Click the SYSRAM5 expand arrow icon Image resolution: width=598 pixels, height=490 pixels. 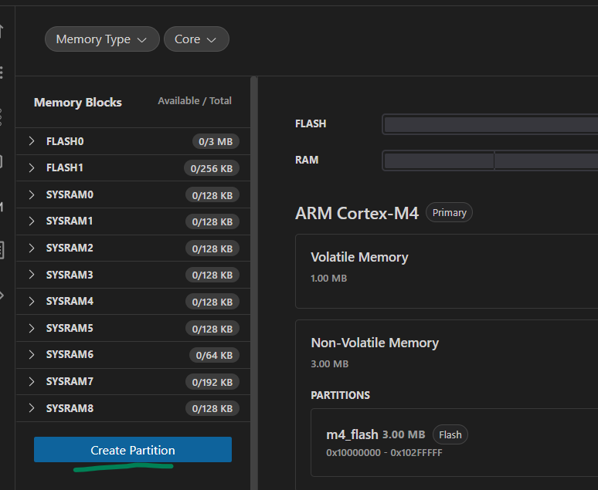coord(32,328)
